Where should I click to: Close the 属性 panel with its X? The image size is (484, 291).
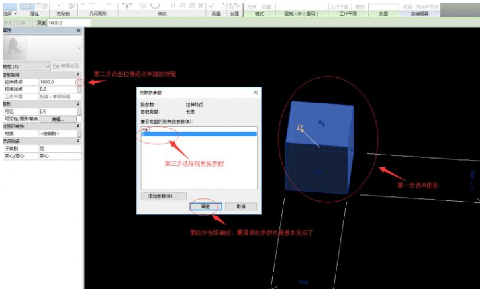pyautogui.click(x=78, y=31)
